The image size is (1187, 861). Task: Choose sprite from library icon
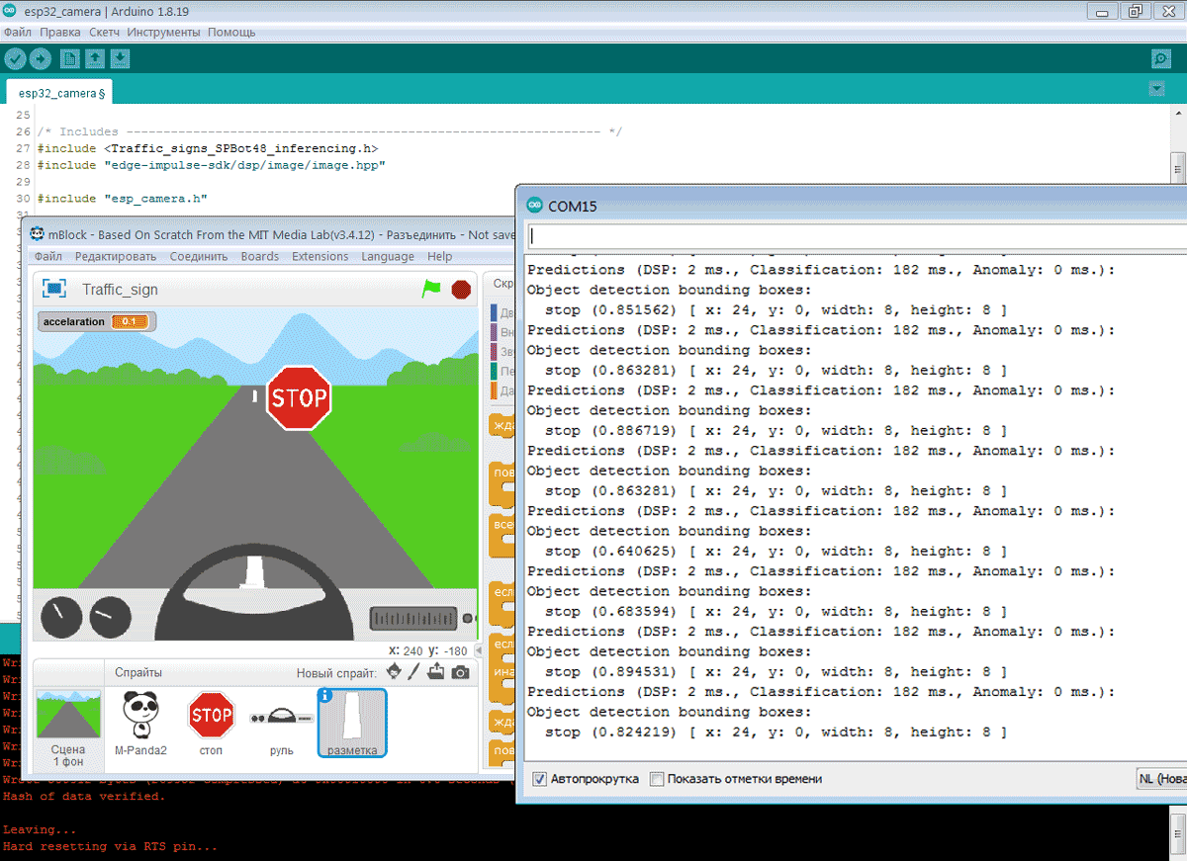coord(393,672)
